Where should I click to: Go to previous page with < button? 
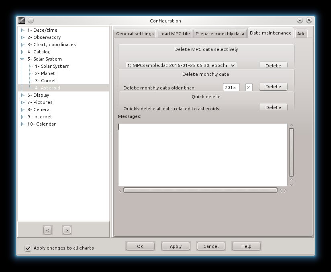click(48, 230)
